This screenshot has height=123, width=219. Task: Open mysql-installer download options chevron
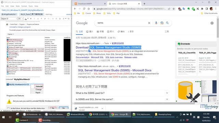coord(102,109)
